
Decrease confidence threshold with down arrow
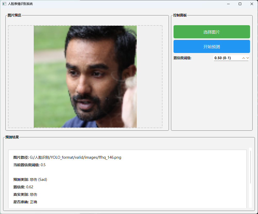click(248, 58)
